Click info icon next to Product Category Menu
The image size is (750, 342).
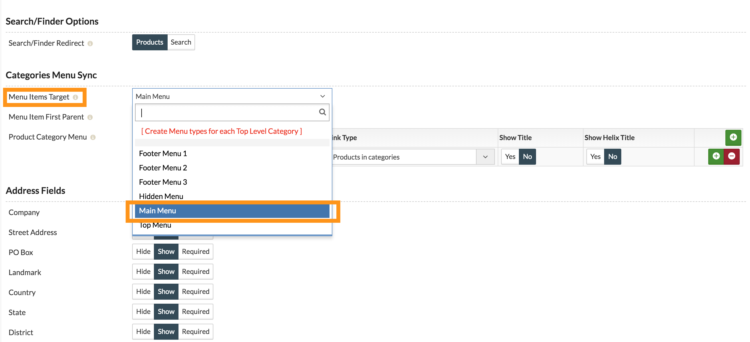93,137
